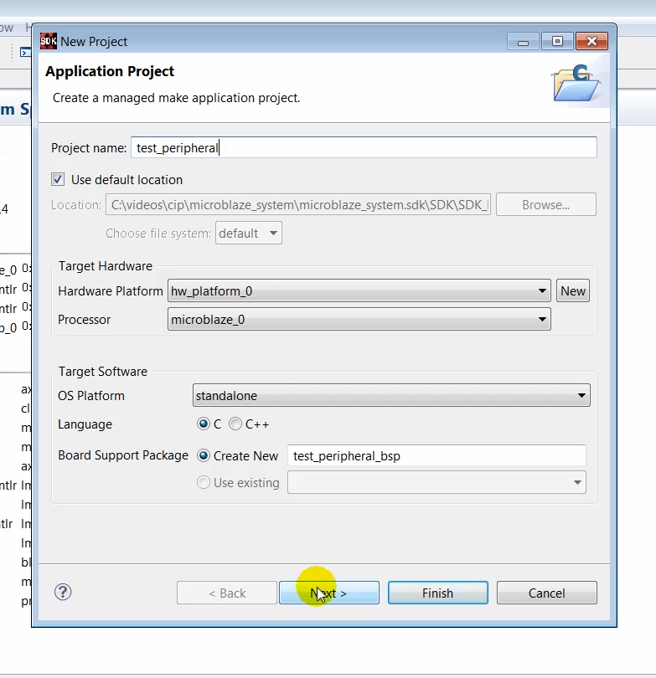656x678 pixels.
Task: Choose the Create New board support package option
Action: pos(204,455)
